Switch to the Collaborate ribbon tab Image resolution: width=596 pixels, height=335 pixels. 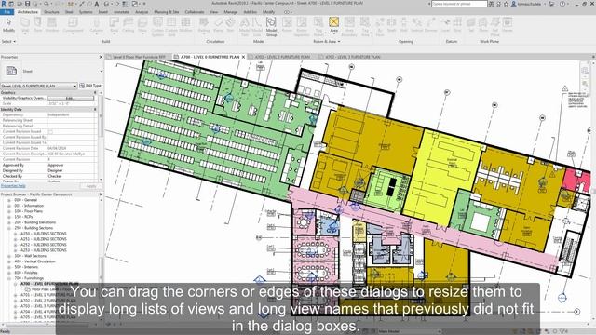195,12
